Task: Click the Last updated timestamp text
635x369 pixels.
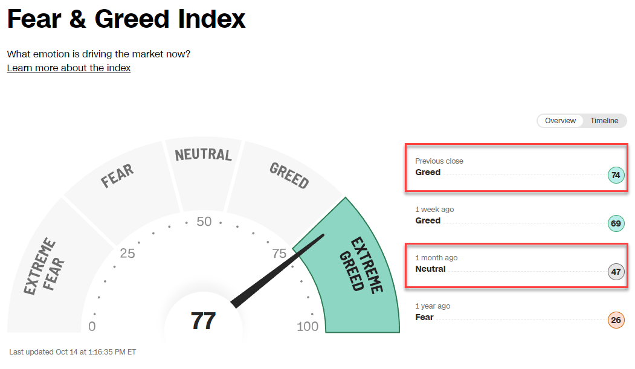Action: 73,351
